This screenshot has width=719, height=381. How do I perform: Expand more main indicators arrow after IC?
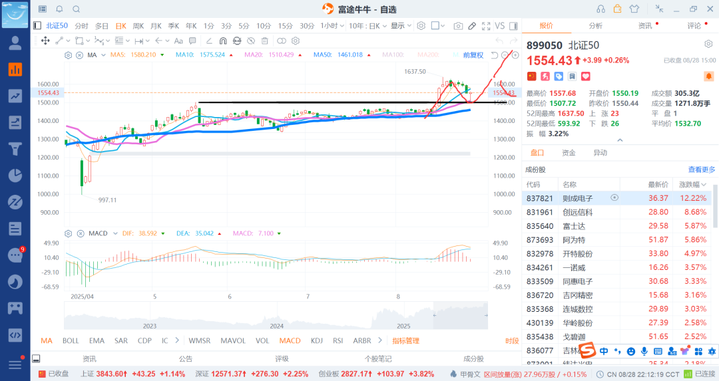(x=177, y=340)
